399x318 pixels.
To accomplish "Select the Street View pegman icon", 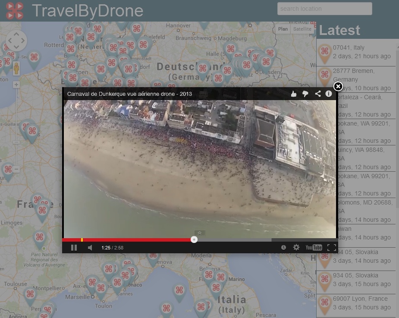I will pyautogui.click(x=16, y=68).
